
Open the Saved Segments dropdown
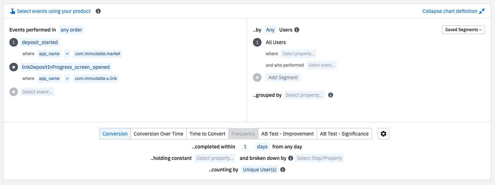coord(463,30)
